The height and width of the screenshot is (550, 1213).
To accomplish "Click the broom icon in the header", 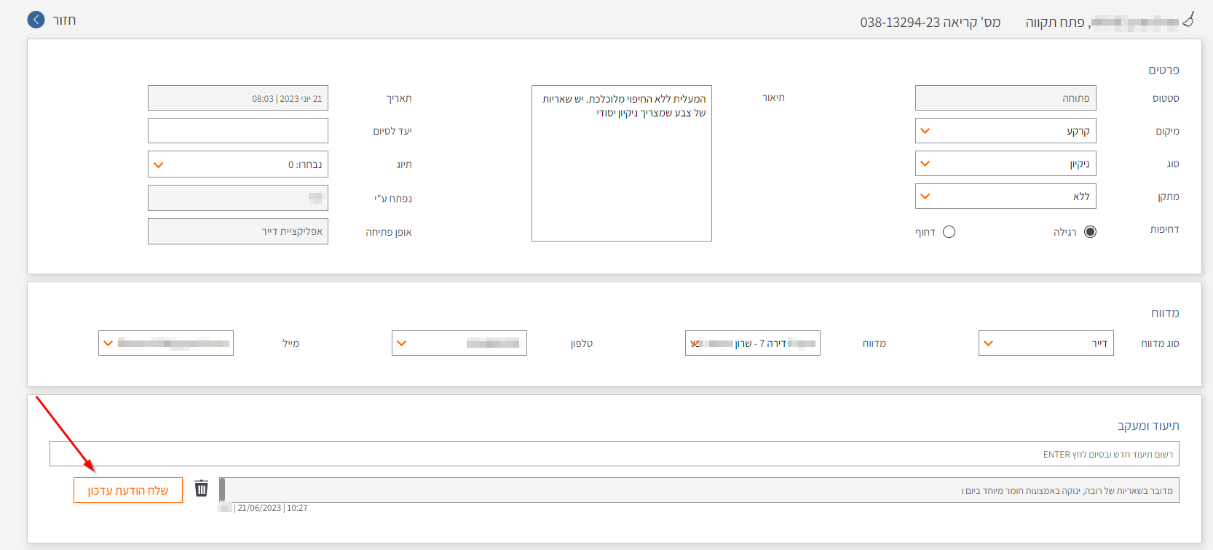I will coord(1188,20).
